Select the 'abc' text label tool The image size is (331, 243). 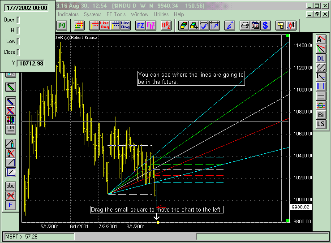coord(11,186)
